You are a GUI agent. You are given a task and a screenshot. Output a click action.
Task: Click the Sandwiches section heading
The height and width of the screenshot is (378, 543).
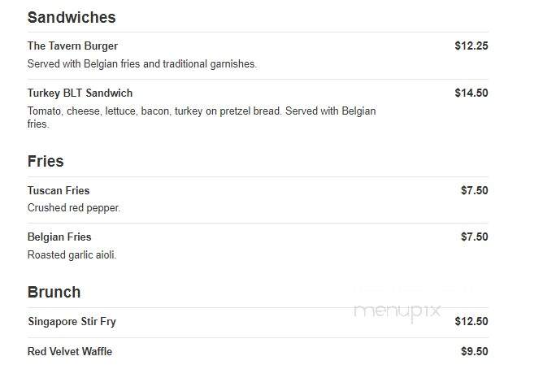[x=72, y=17]
